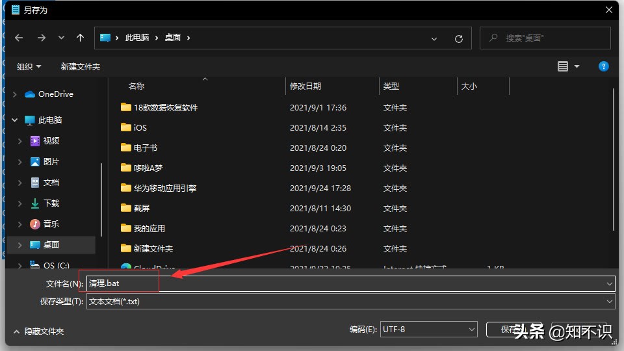Image resolution: width=624 pixels, height=351 pixels.
Task: Expand OneDrive tree node
Action: (x=15, y=94)
